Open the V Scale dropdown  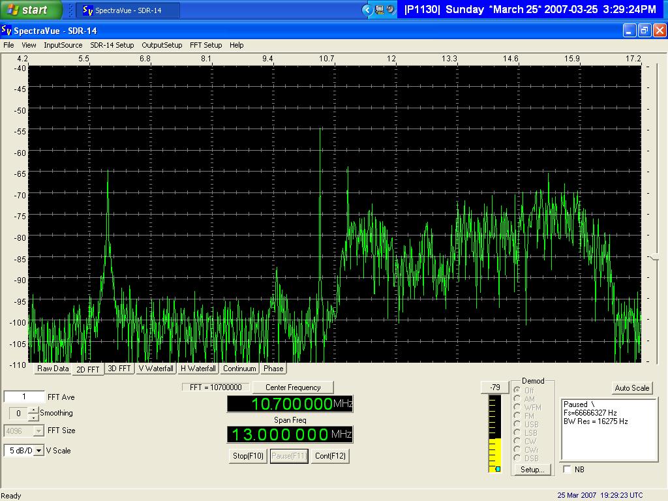(x=38, y=451)
